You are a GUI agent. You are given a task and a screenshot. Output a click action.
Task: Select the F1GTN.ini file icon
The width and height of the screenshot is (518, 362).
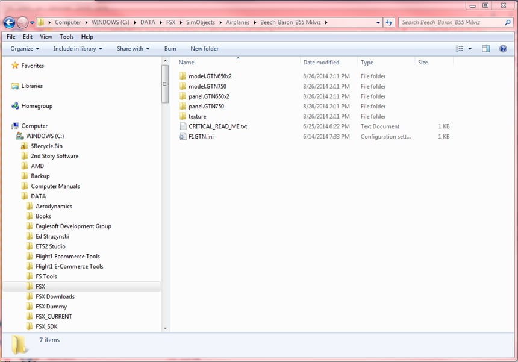click(x=183, y=136)
